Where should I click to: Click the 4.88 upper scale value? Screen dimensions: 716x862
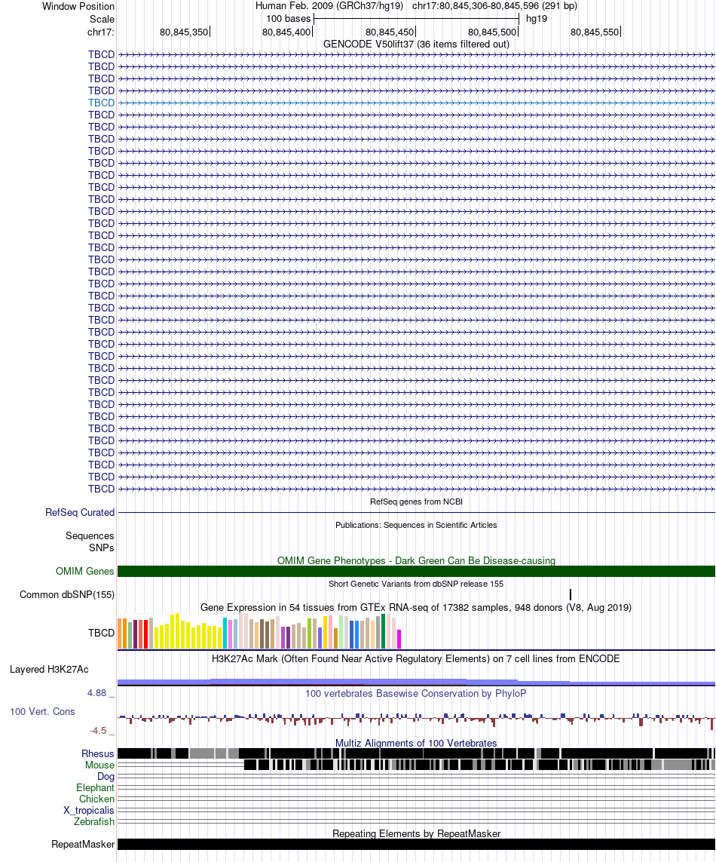[96, 693]
